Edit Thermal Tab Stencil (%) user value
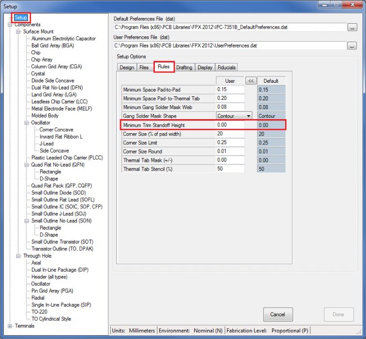Viewport: 366px width, 339px height. (230, 169)
